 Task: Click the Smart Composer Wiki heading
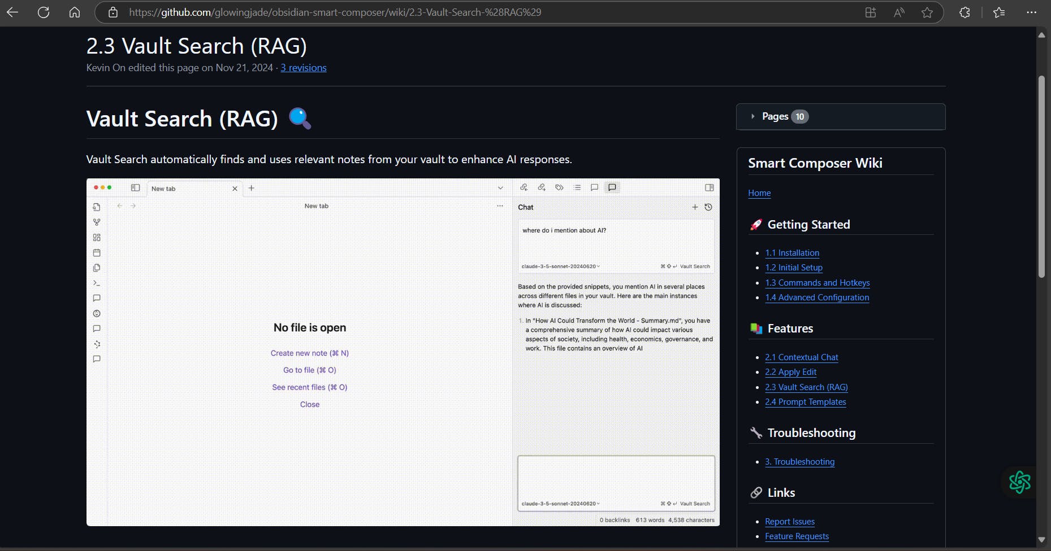pos(815,163)
